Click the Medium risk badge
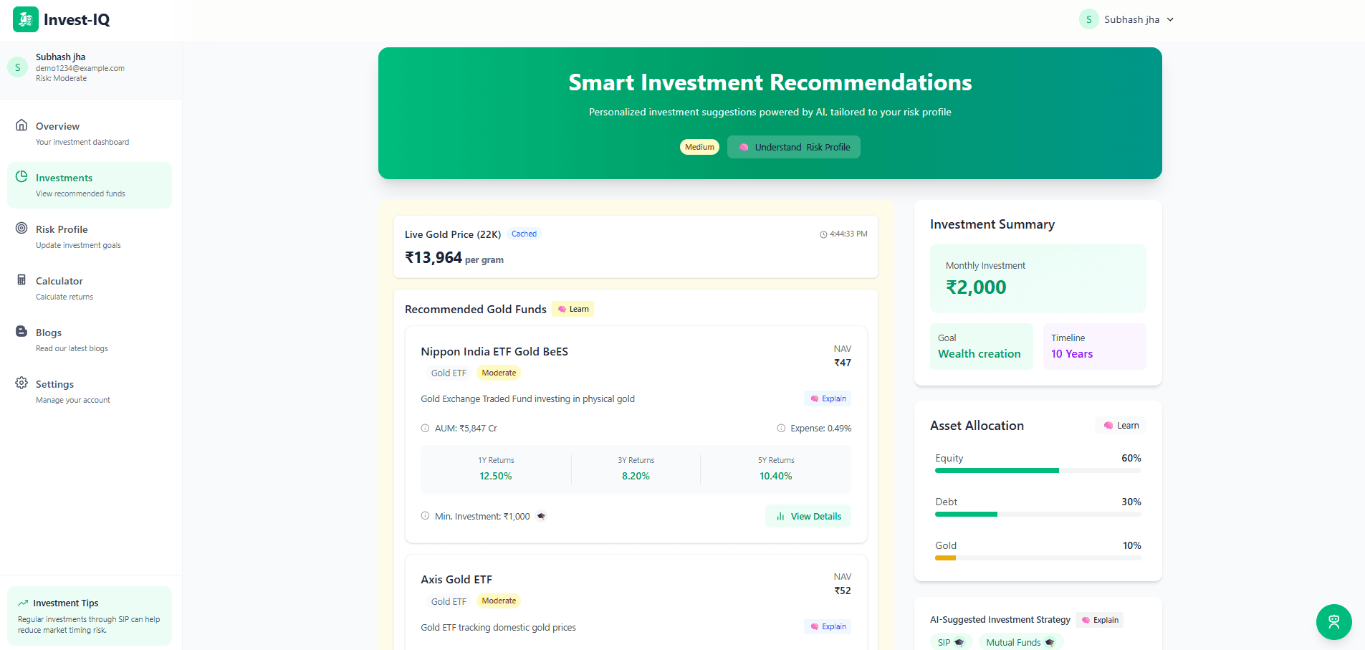The image size is (1365, 650). click(x=699, y=147)
